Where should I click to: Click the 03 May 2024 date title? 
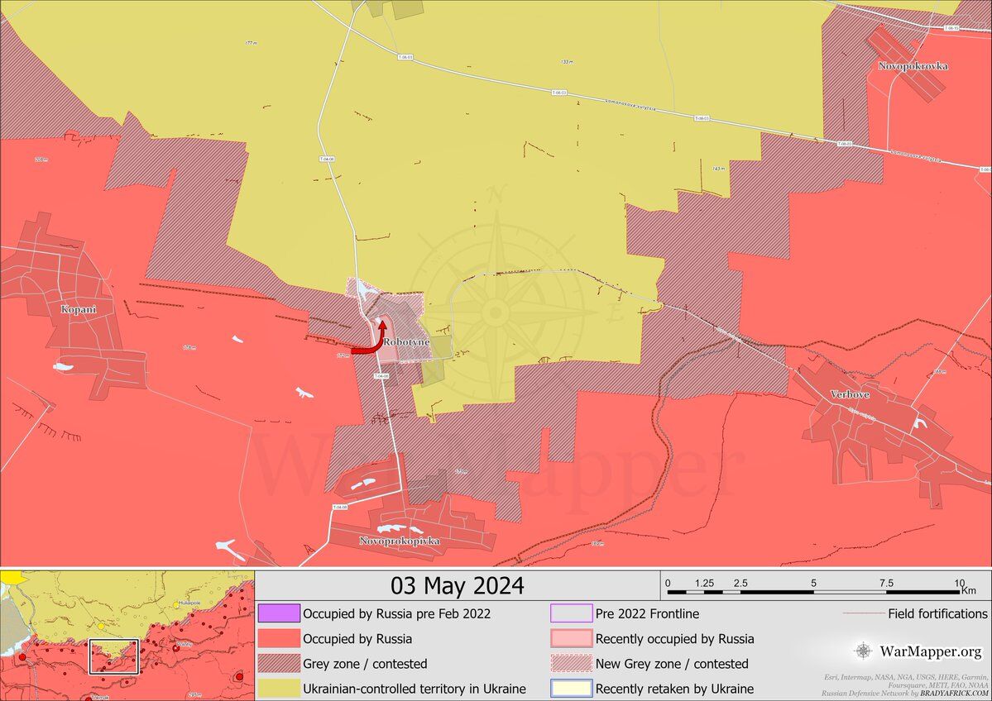[457, 585]
